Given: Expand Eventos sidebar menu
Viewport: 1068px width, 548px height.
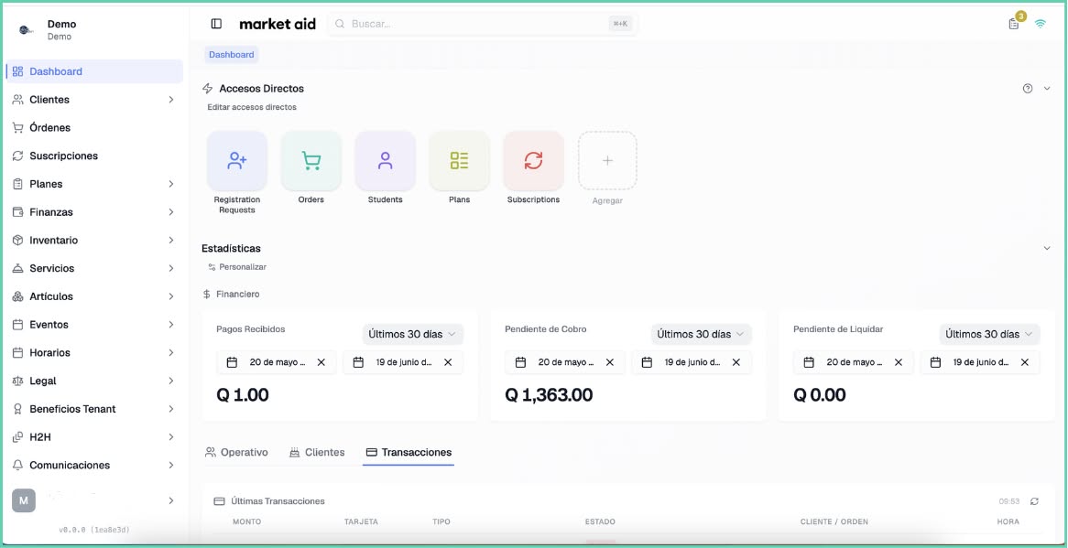Looking at the screenshot, I should 94,325.
